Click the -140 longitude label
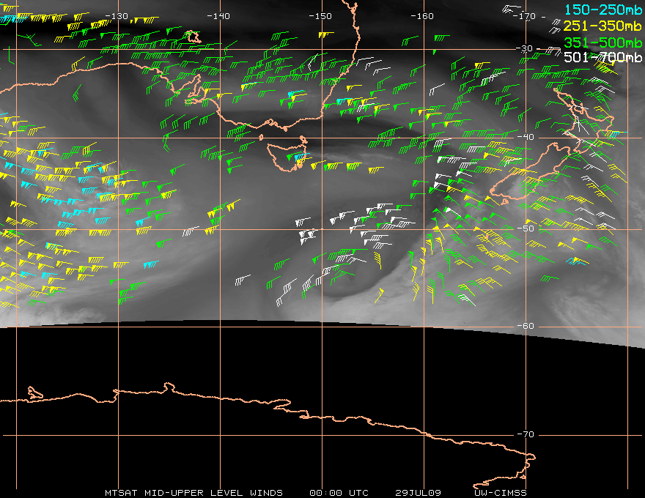This screenshot has width=645, height=498. click(x=218, y=16)
